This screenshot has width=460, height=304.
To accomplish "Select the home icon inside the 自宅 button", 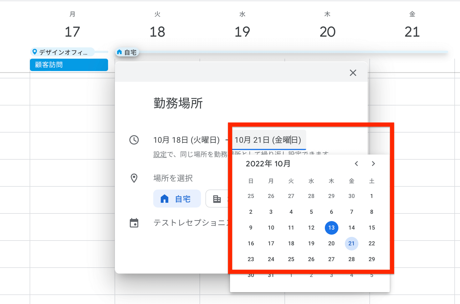I will [x=165, y=199].
